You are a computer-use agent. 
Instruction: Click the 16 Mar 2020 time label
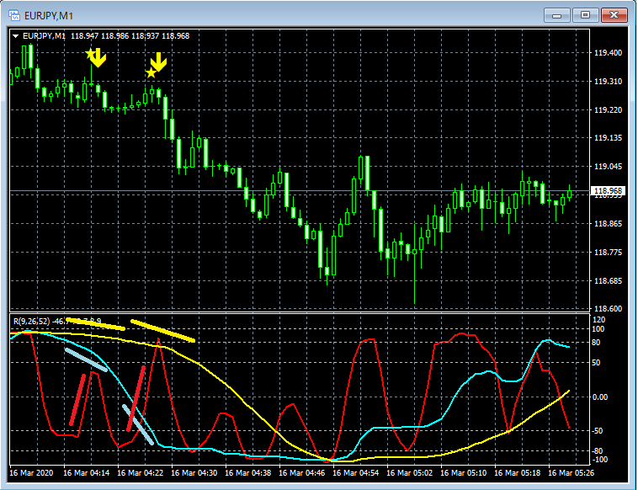click(x=31, y=473)
